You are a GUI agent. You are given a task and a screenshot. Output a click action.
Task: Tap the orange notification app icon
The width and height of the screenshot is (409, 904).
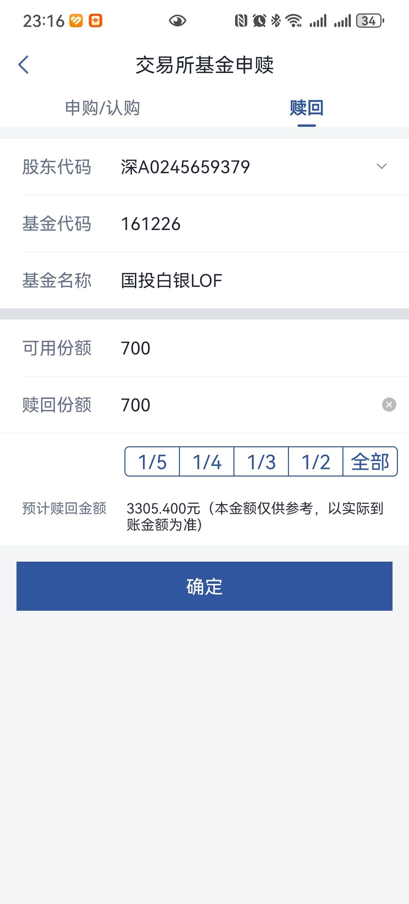tap(76, 21)
